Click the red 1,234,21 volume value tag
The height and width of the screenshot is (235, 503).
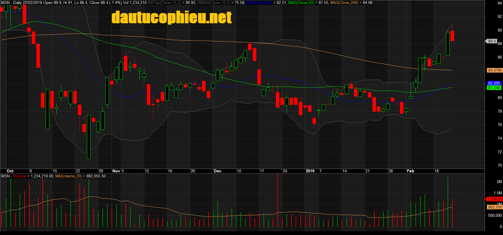tap(494, 199)
